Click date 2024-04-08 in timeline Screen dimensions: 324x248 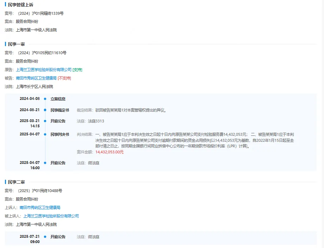(30, 98)
